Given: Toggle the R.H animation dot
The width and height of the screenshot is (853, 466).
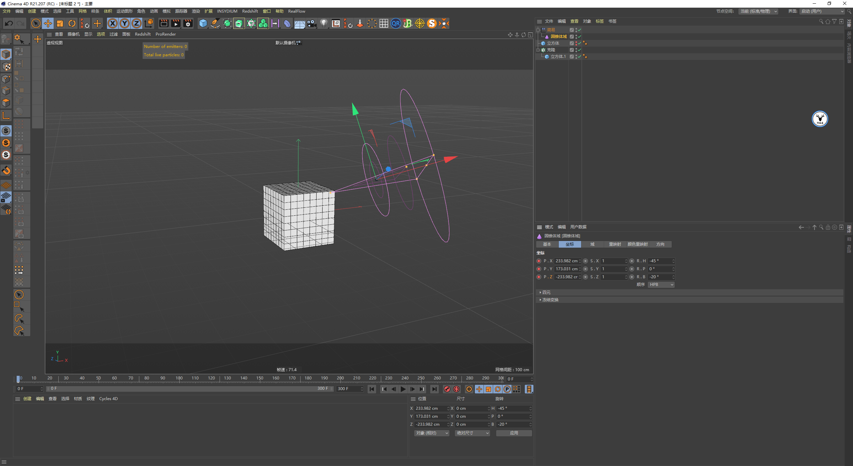Looking at the screenshot, I should [x=632, y=261].
